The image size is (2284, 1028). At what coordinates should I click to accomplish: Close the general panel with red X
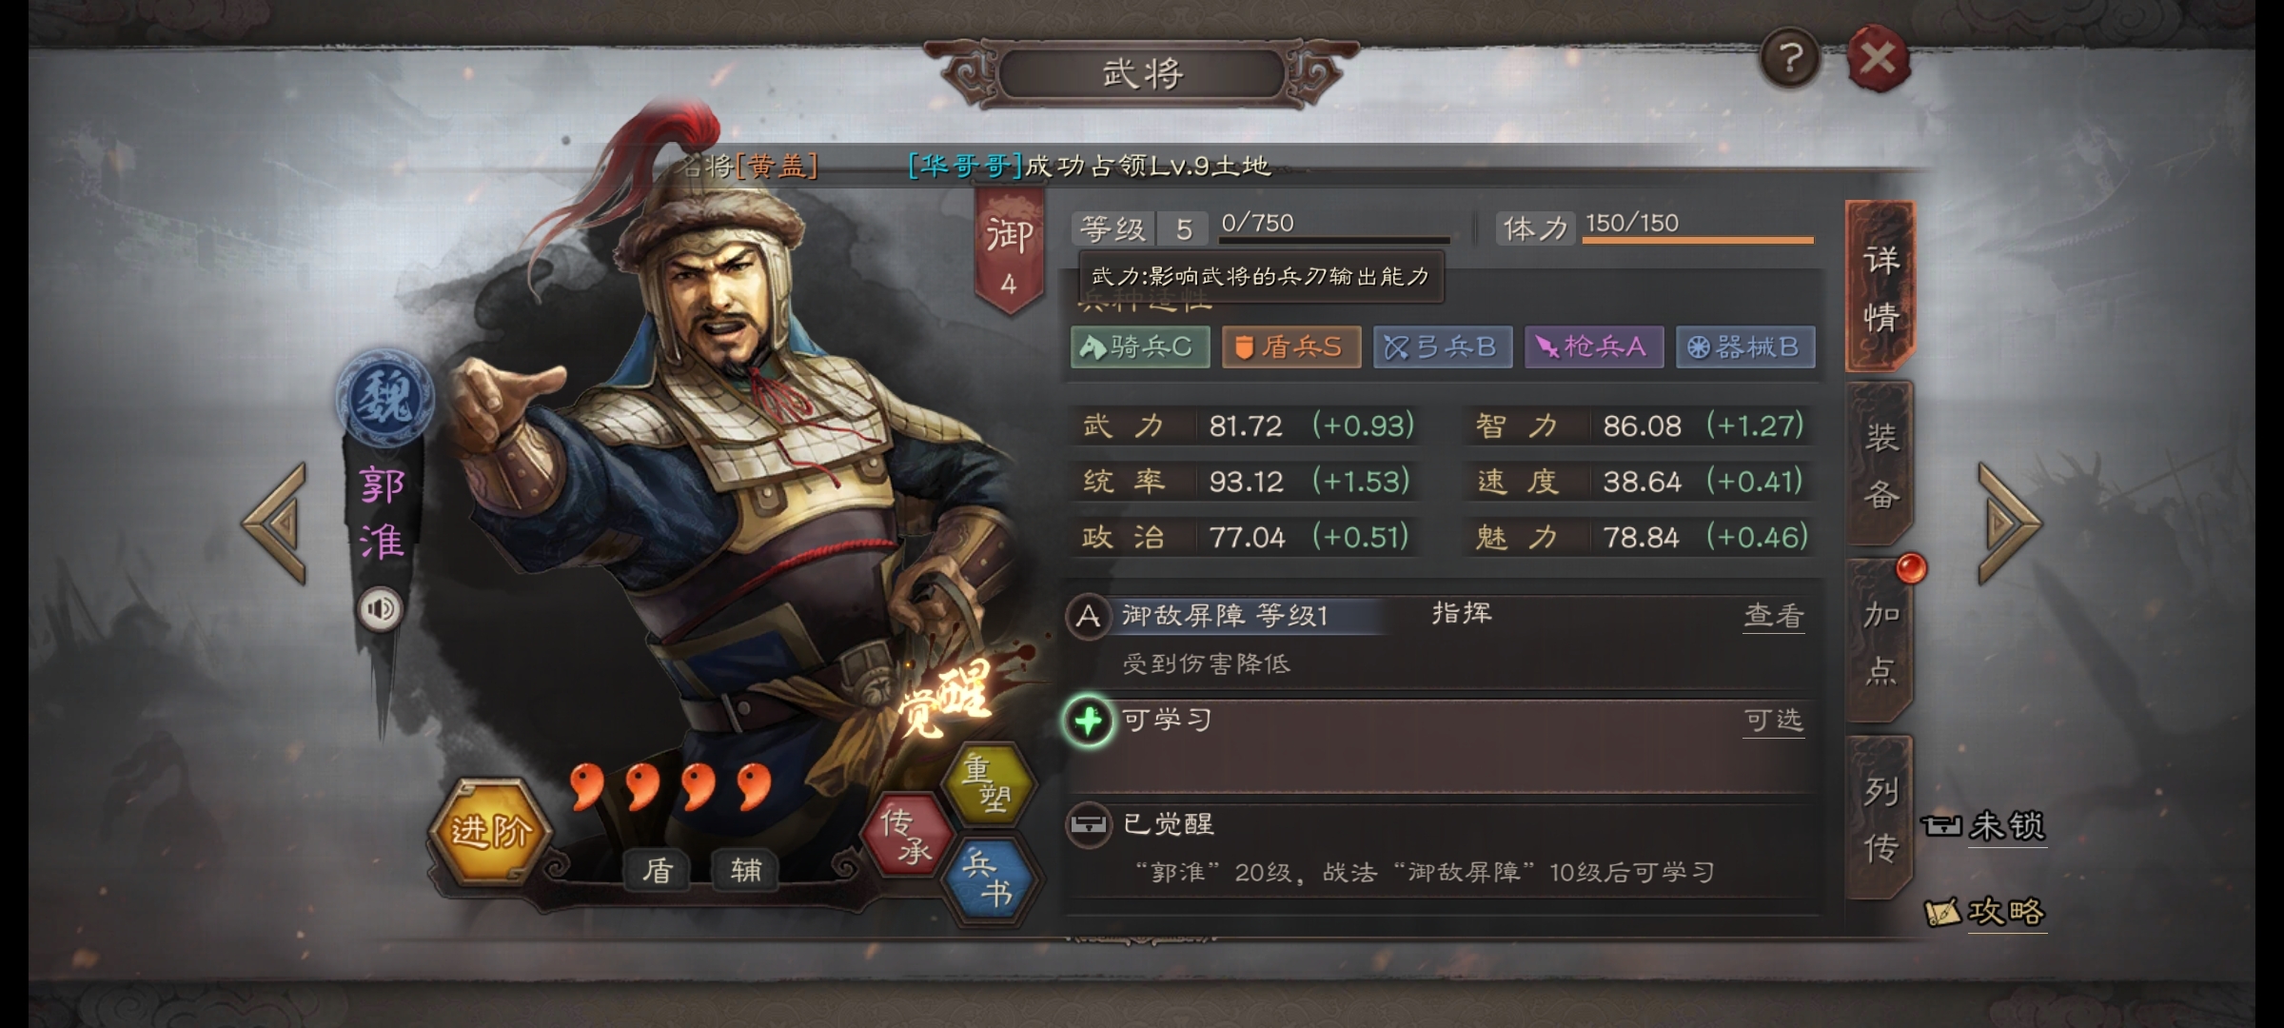point(1878,59)
